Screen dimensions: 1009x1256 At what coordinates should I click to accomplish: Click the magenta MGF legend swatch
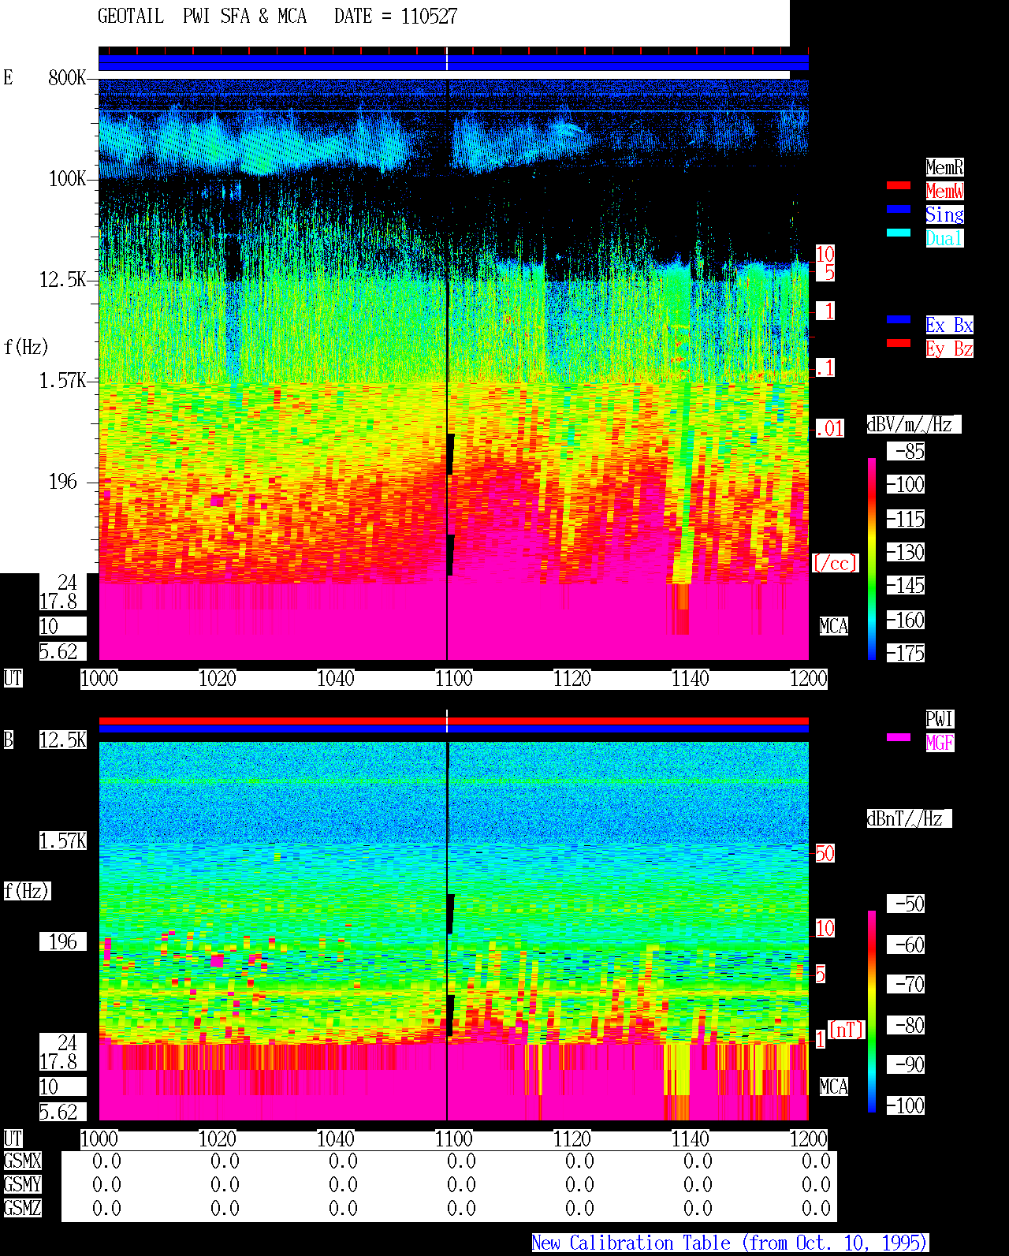(x=899, y=737)
